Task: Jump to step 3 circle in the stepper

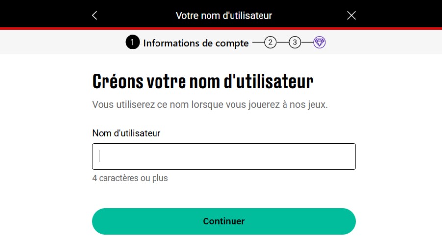Action: tap(295, 43)
